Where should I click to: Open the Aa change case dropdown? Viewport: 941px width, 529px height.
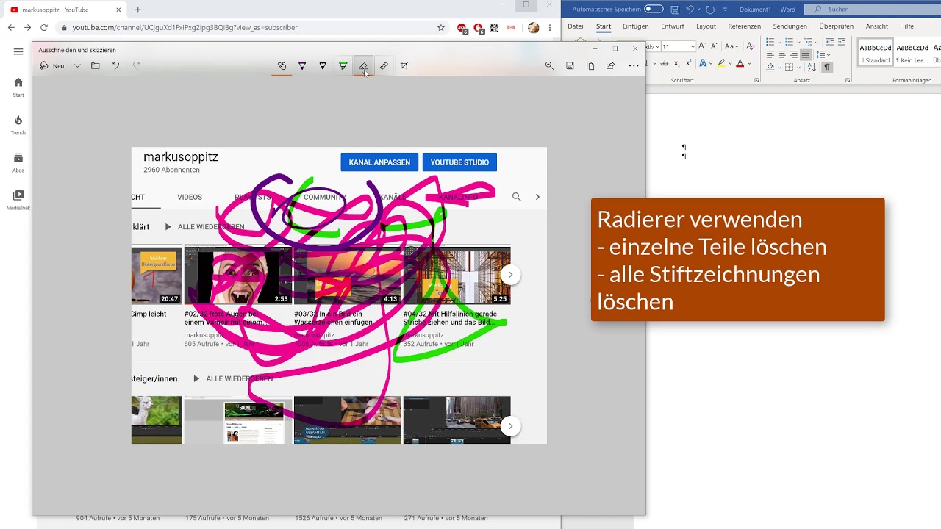coord(730,46)
